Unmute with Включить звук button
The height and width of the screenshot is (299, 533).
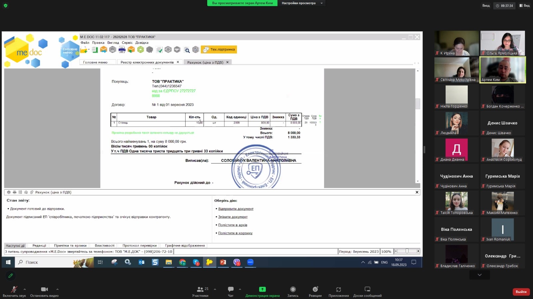[x=14, y=292]
